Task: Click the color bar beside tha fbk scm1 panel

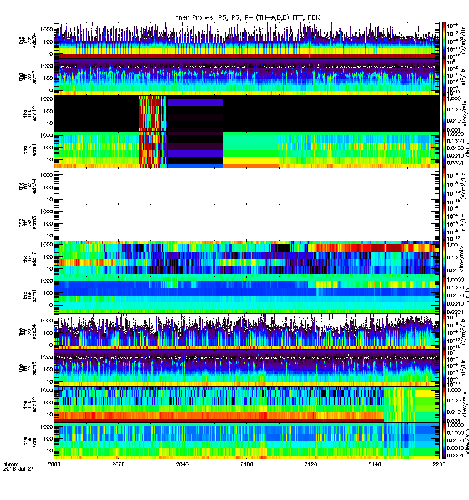Action: click(444, 150)
